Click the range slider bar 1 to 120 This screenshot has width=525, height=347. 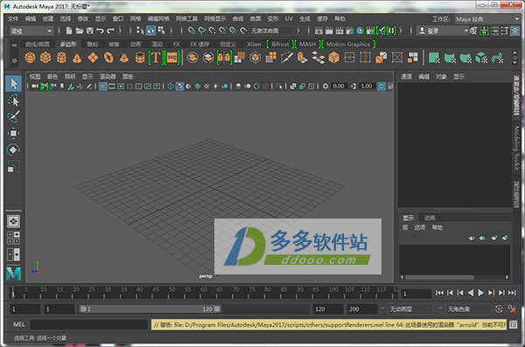(x=150, y=309)
